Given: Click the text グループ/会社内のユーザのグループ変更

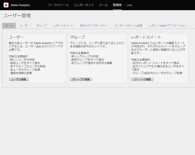Looking at the screenshot, I should (x=158, y=73).
